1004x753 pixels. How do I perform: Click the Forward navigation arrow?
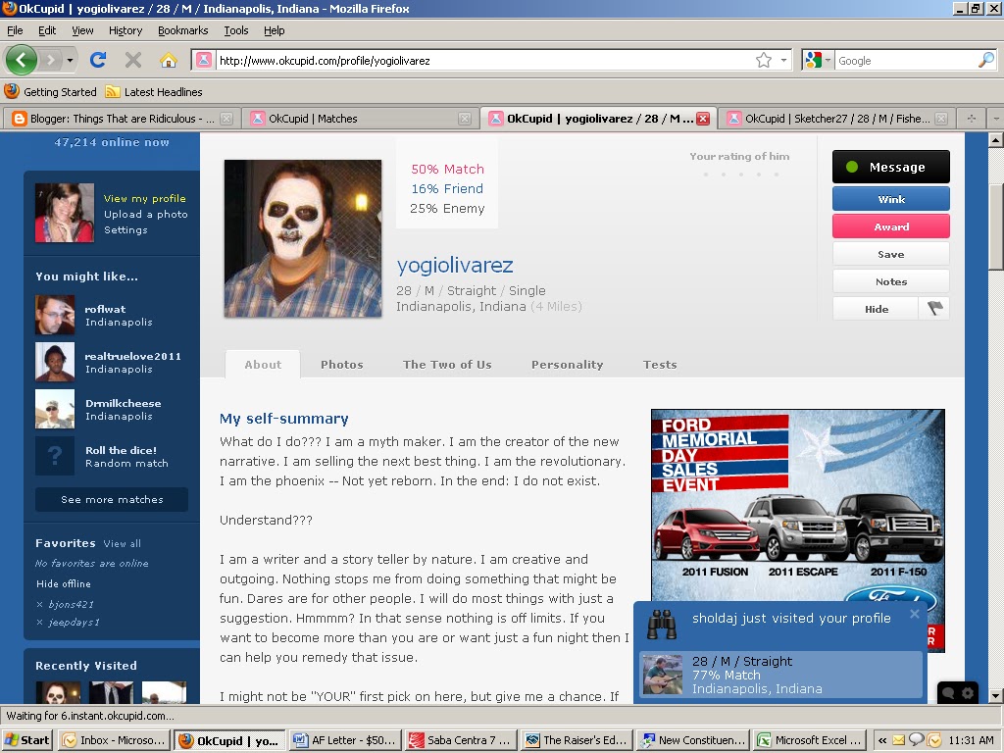(50, 60)
